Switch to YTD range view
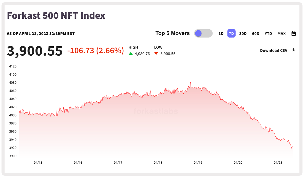This screenshot has height=179, width=304. 268,33
